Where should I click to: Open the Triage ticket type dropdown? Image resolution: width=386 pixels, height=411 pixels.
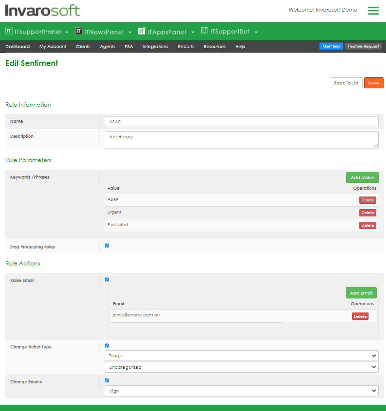pyautogui.click(x=241, y=356)
